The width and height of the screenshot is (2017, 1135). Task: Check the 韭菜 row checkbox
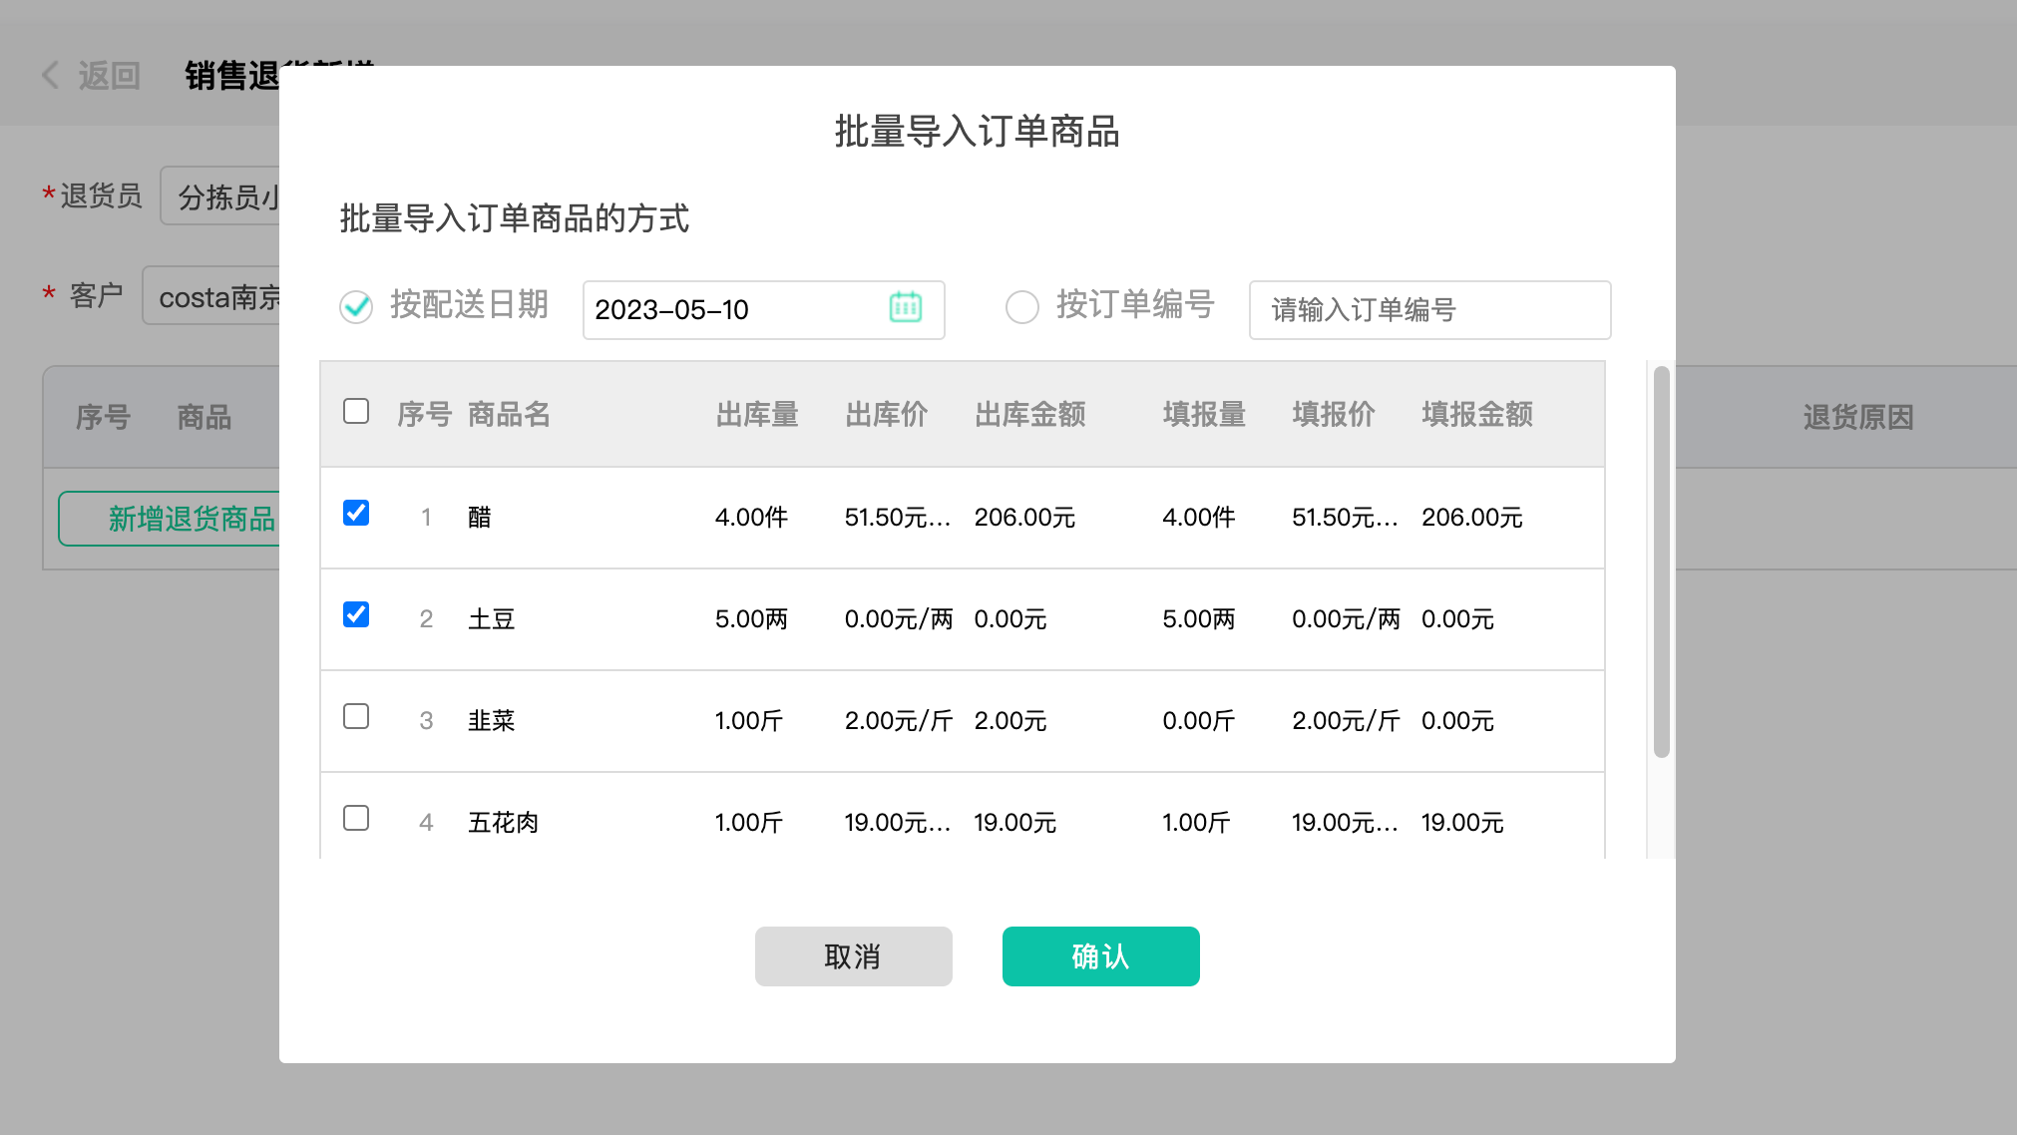356,716
